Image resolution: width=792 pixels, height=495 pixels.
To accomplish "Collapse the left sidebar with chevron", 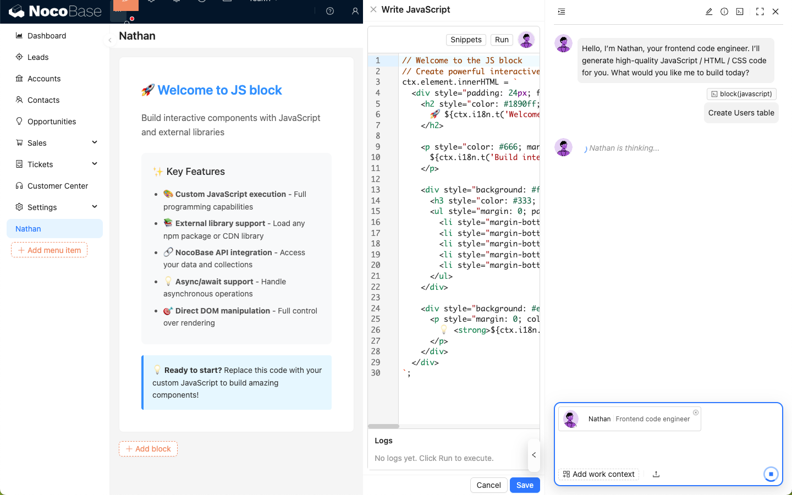I will 110,40.
